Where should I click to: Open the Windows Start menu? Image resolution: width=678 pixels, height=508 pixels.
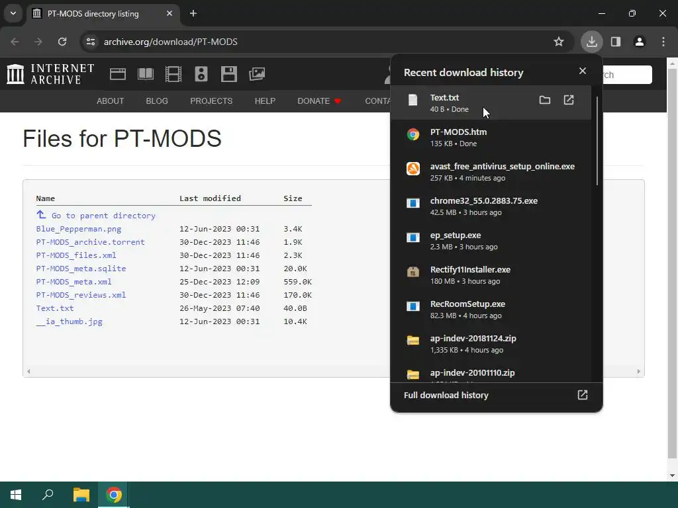16,495
